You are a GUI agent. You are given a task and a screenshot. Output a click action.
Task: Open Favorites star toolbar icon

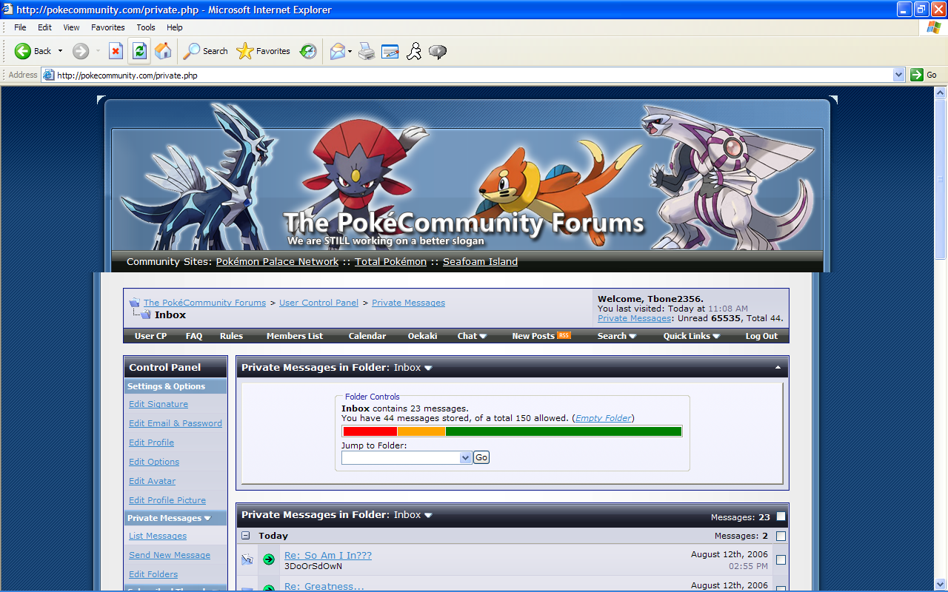click(244, 51)
